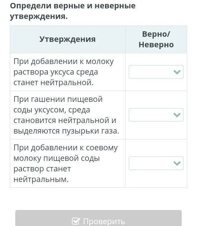Select the statement text about гашении пищевой соды
This screenshot has height=226, width=197.
coord(66,115)
